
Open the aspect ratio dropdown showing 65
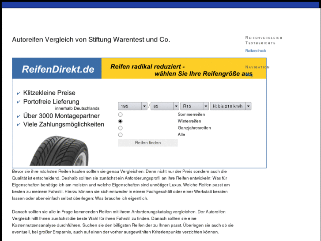click(165, 106)
